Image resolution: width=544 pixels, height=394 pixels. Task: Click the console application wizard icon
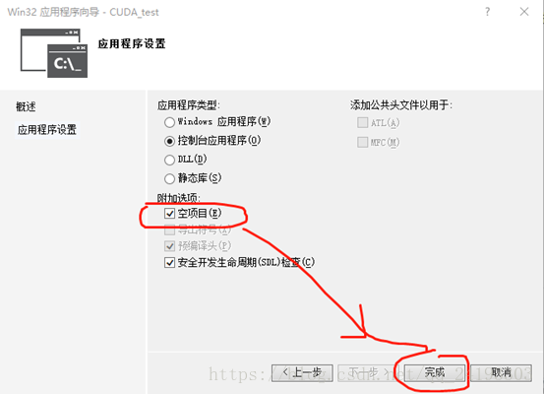[54, 53]
